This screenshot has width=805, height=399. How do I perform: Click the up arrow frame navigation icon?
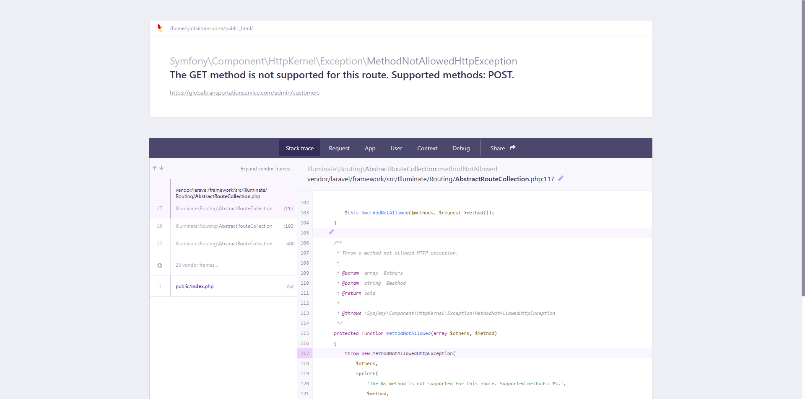coord(155,168)
